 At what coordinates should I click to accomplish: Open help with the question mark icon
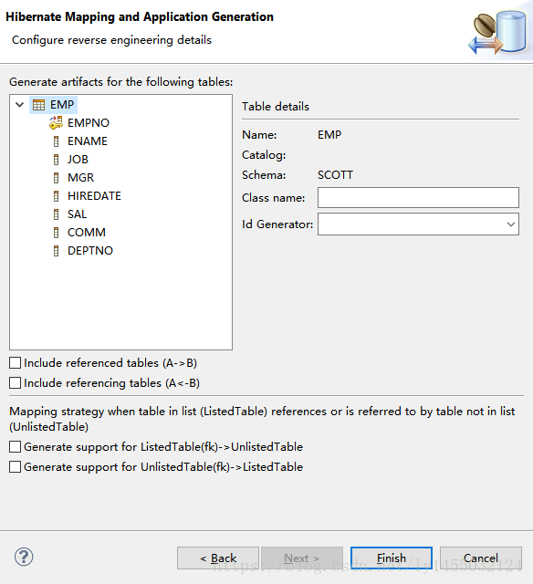click(24, 558)
